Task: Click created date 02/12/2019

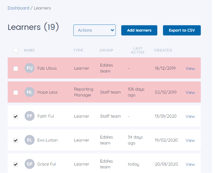Action: 166,92
